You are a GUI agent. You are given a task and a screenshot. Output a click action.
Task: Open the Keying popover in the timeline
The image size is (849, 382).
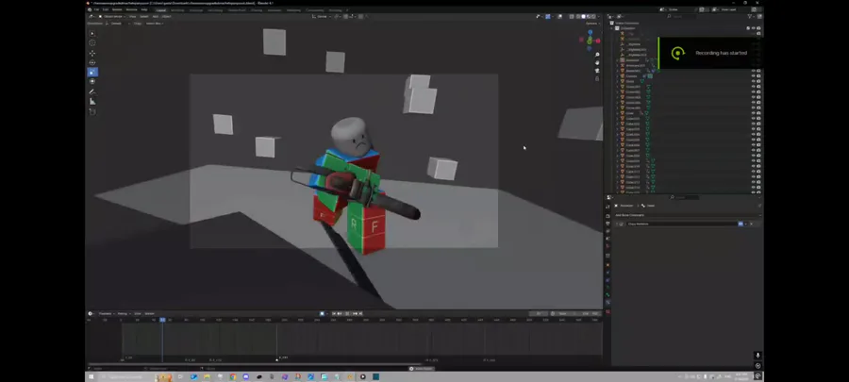(123, 313)
